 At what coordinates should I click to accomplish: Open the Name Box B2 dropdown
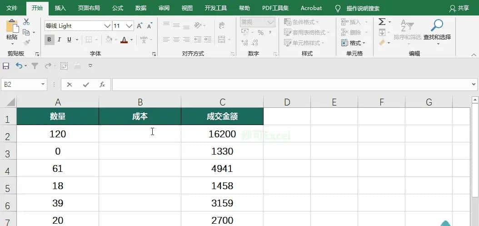(x=43, y=85)
